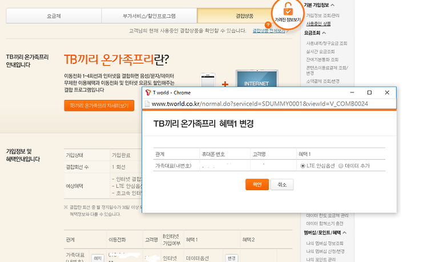Click the unlock icon for 가려진 정보보기
This screenshot has height=262, width=428.
tap(288, 9)
